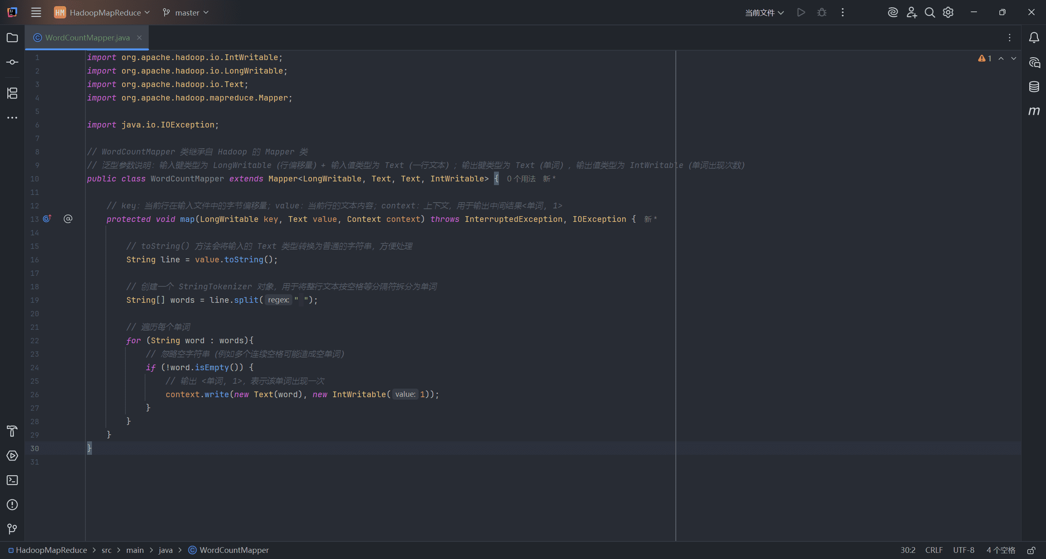Click the override gutter icon on line 13
The height and width of the screenshot is (559, 1046).
coord(47,219)
